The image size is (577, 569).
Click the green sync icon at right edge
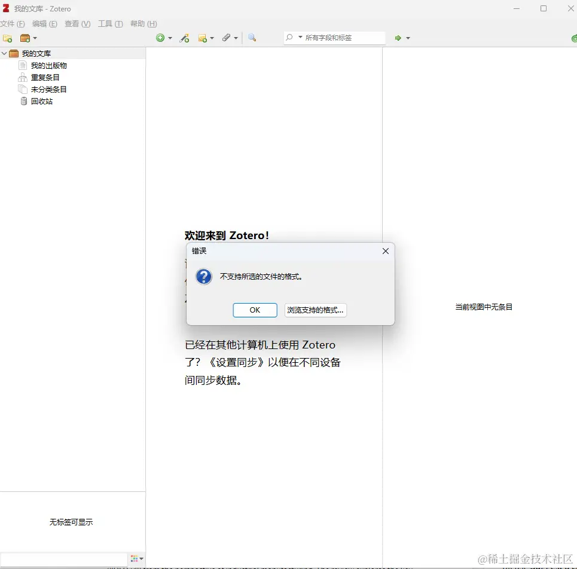point(574,38)
